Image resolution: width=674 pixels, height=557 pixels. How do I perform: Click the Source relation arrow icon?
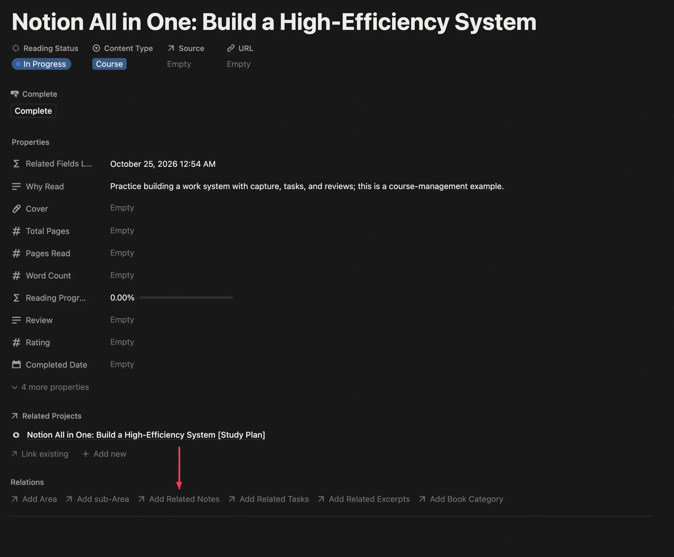(x=171, y=48)
